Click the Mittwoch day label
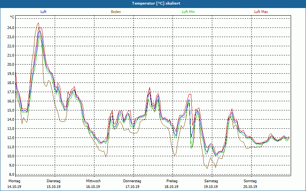The width and height of the screenshot is (306, 191). pyautogui.click(x=93, y=181)
